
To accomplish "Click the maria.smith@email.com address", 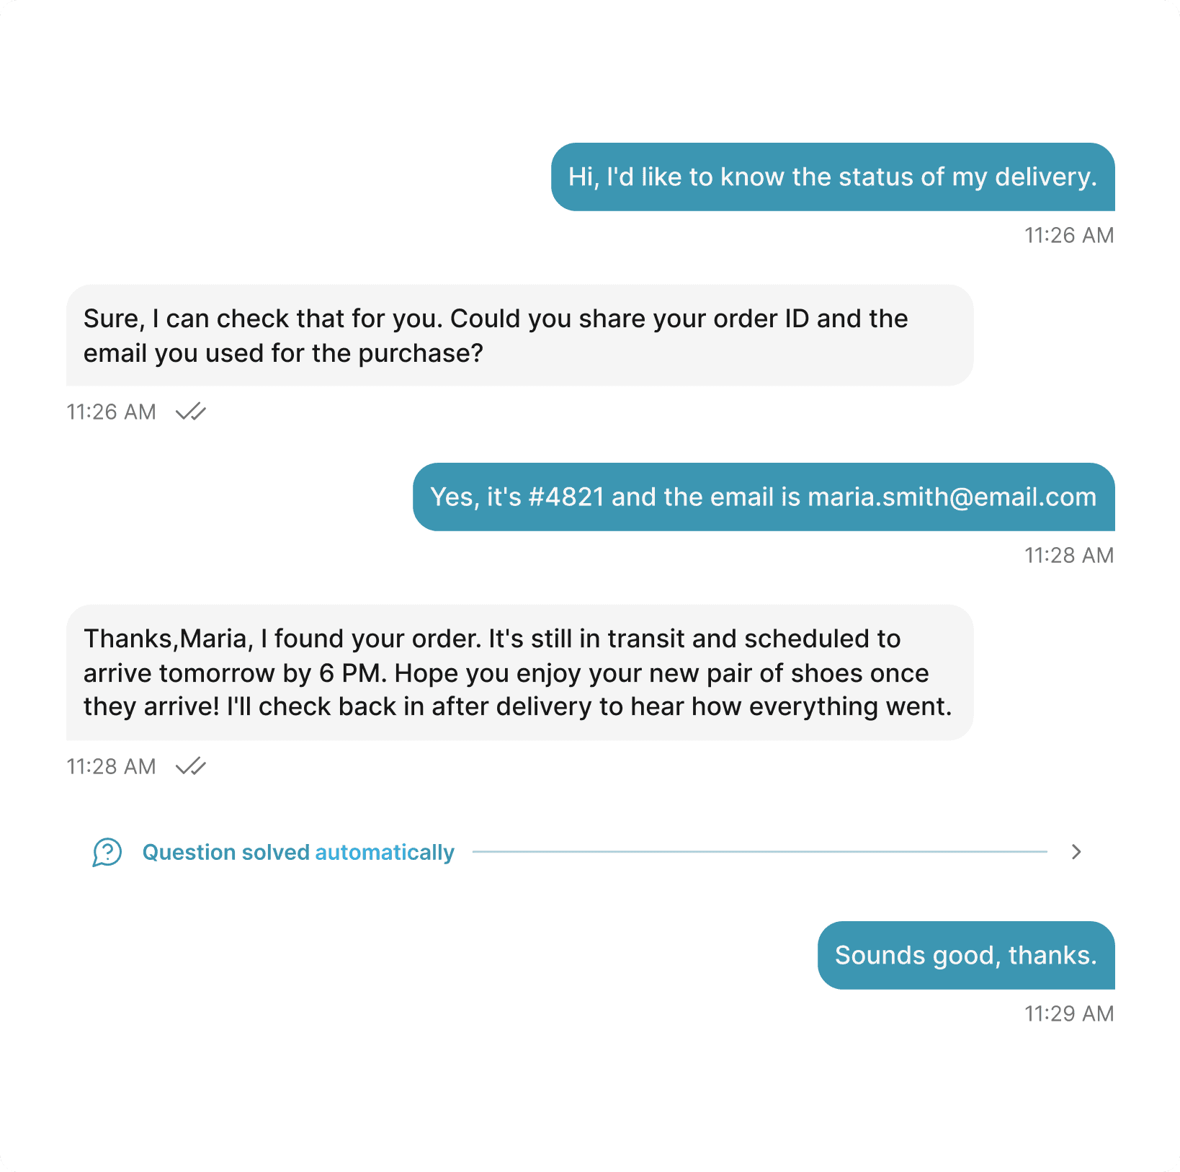I will [x=952, y=497].
